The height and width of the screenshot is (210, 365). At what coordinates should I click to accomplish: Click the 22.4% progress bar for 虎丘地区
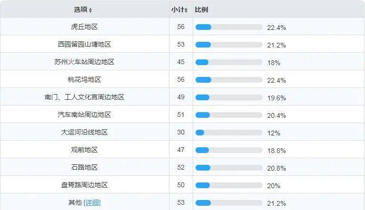click(x=229, y=27)
